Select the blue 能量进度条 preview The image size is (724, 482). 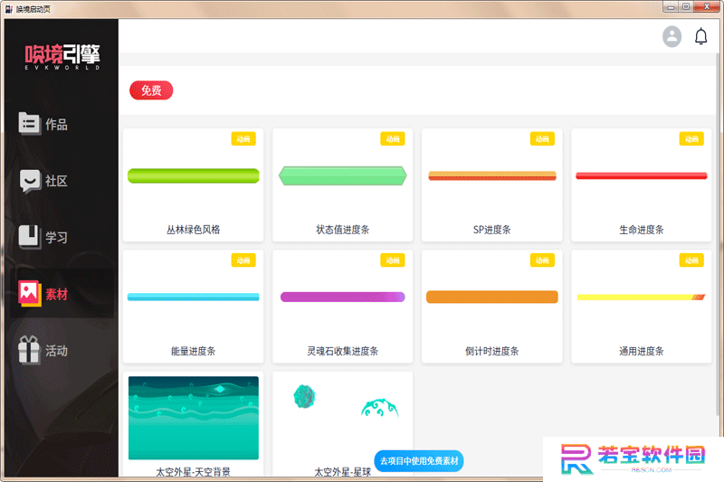(193, 297)
